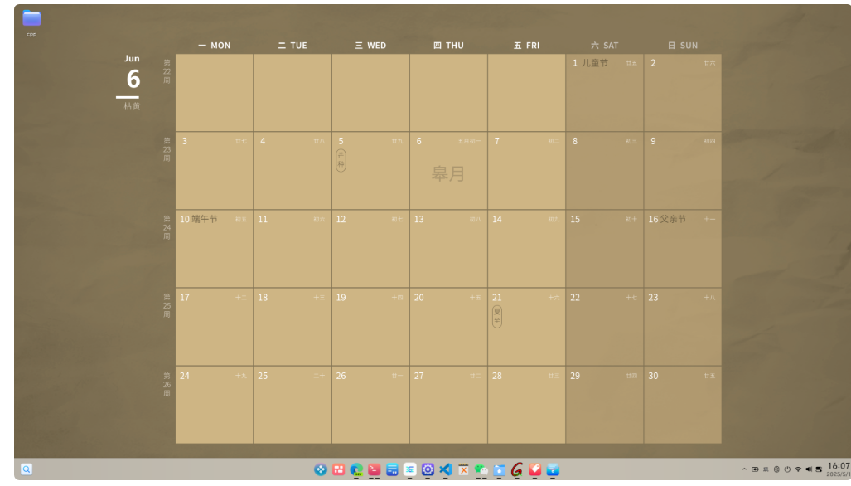
Task: Launch Visual Studio Code from the dock
Action: coord(446,469)
